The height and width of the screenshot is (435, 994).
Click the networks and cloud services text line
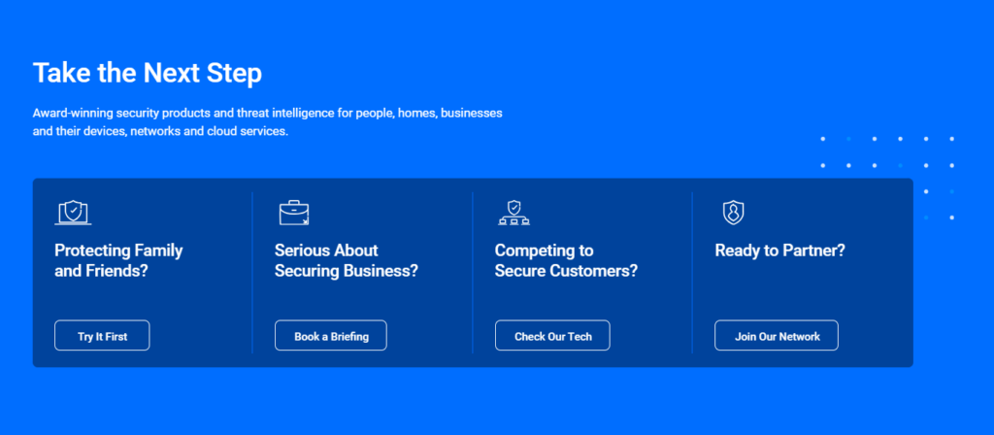pyautogui.click(x=160, y=132)
